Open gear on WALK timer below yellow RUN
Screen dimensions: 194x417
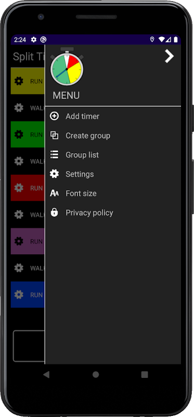point(19,108)
